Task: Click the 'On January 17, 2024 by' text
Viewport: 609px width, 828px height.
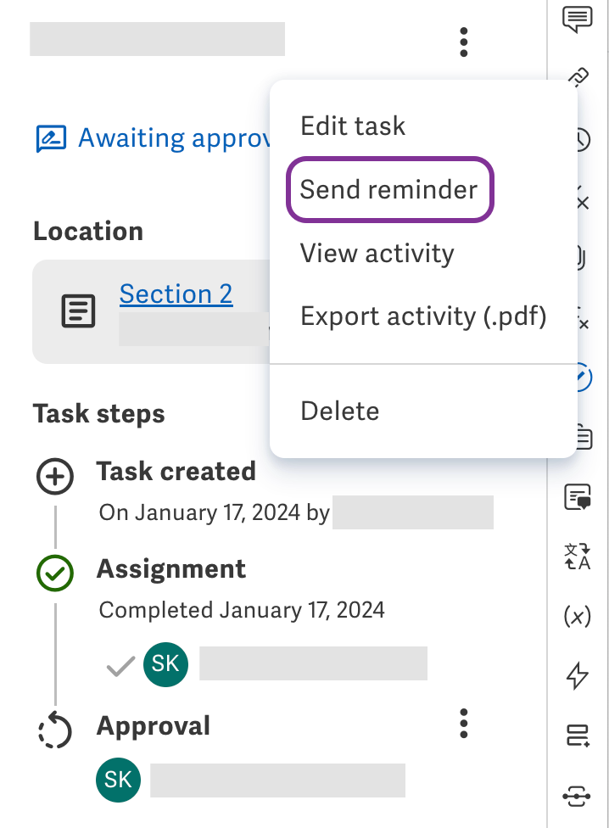Action: pyautogui.click(x=215, y=512)
